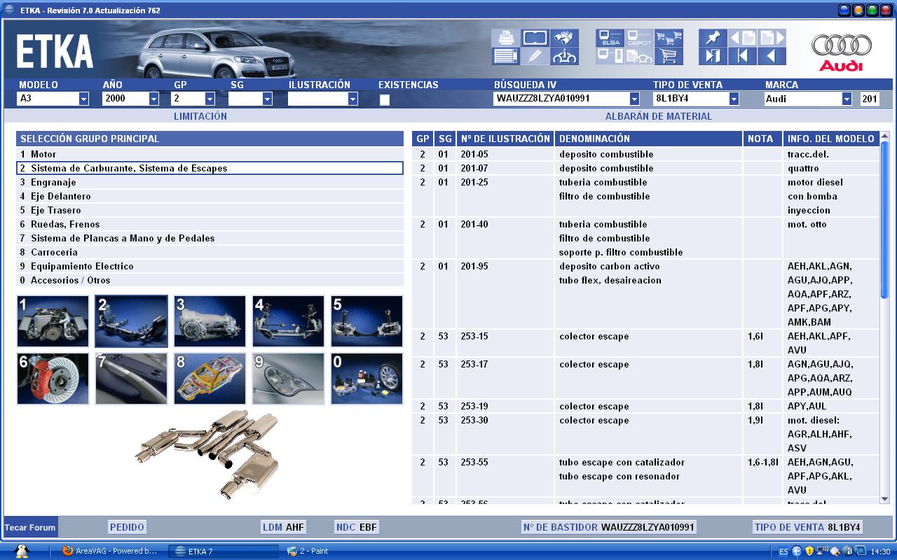Click thumbnail 9 headlight image
This screenshot has height=560, width=897.
pyautogui.click(x=289, y=379)
